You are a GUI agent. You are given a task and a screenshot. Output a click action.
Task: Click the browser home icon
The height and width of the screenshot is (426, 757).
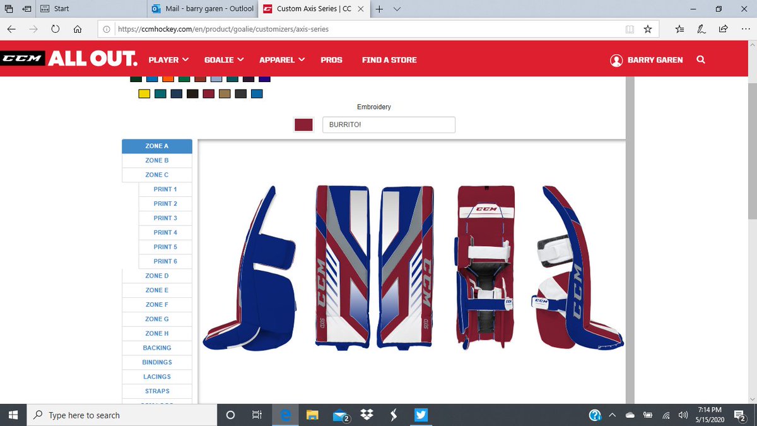[77, 29]
